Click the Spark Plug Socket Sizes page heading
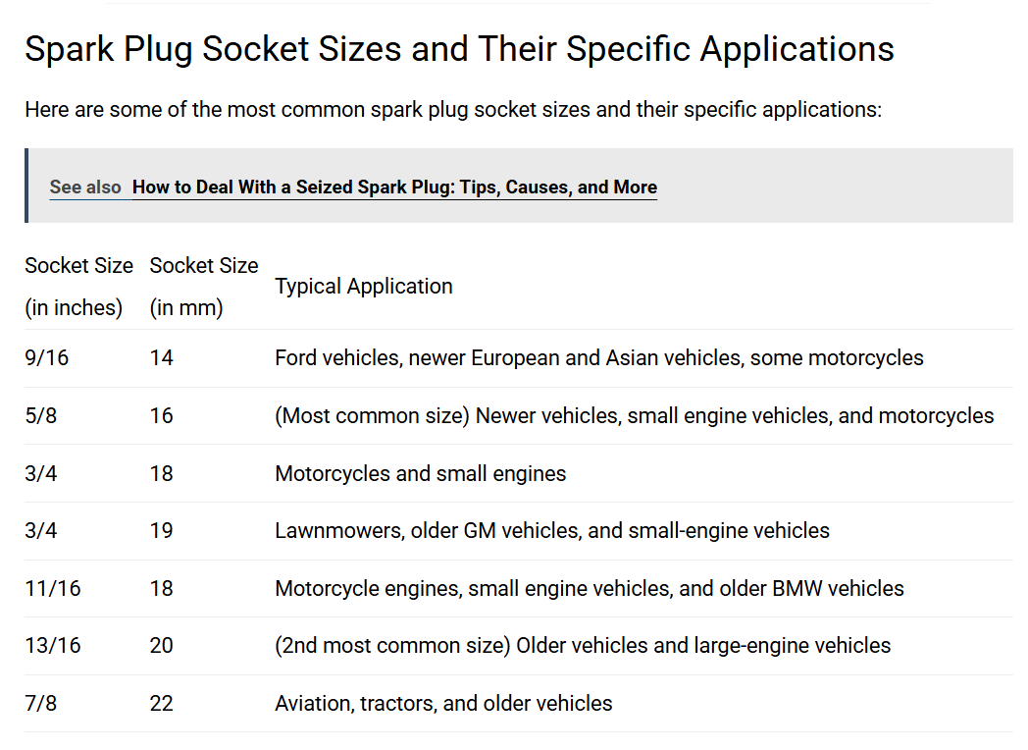This screenshot has height=750, width=1028. click(x=459, y=49)
